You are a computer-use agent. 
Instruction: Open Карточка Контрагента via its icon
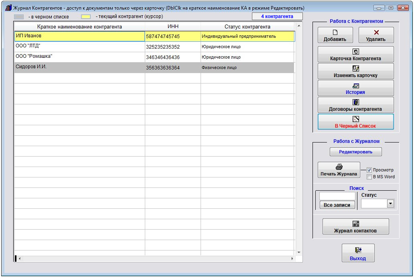355,51
